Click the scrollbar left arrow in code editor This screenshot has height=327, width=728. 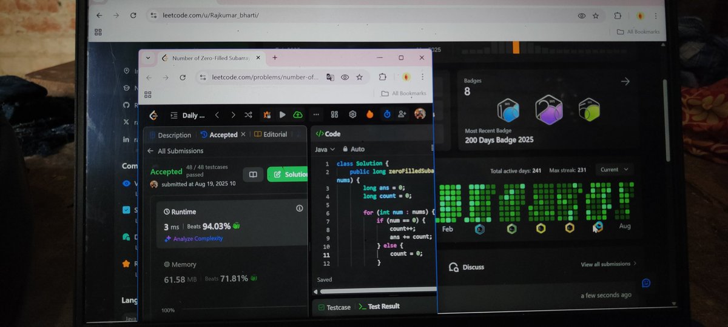click(x=316, y=291)
